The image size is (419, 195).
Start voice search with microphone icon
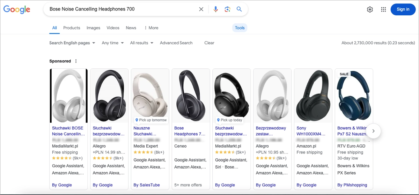coord(215,9)
